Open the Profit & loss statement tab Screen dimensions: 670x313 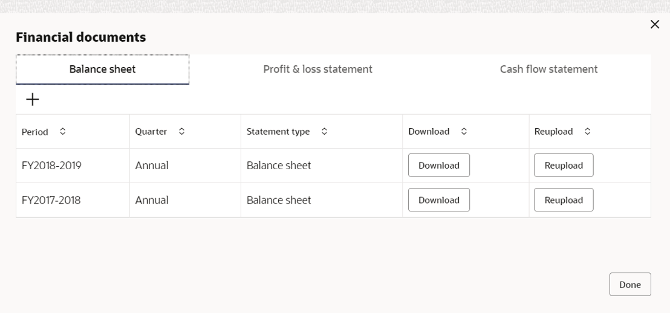[317, 69]
